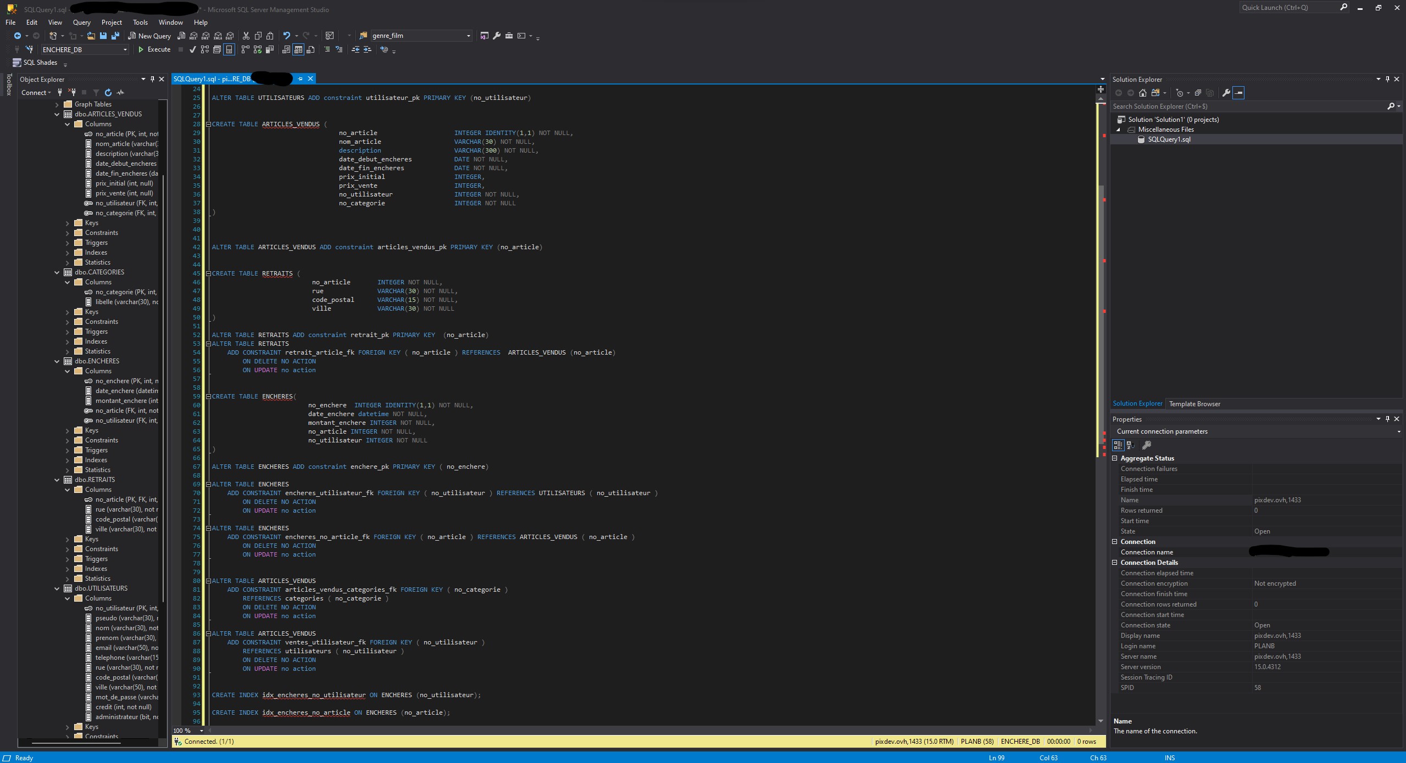
Task: Click the Cut scissors icon
Action: pyautogui.click(x=246, y=36)
